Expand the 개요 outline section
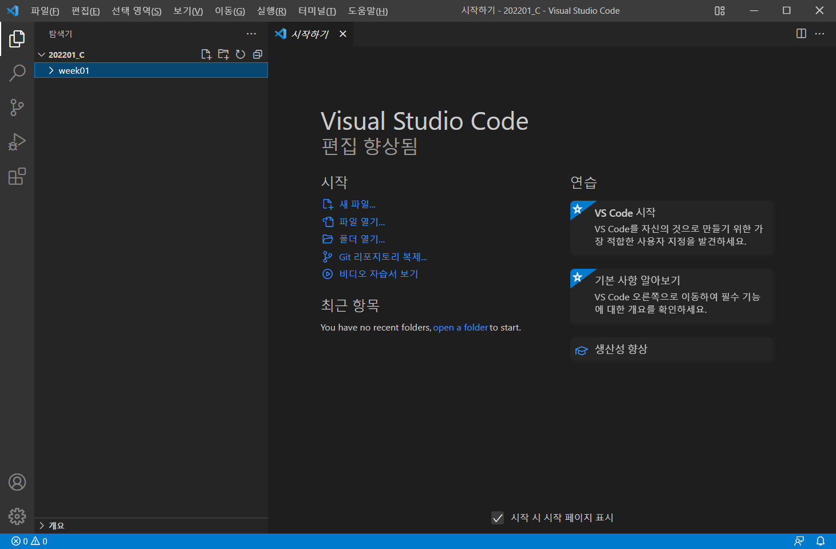Viewport: 836px width, 549px height. [151, 526]
